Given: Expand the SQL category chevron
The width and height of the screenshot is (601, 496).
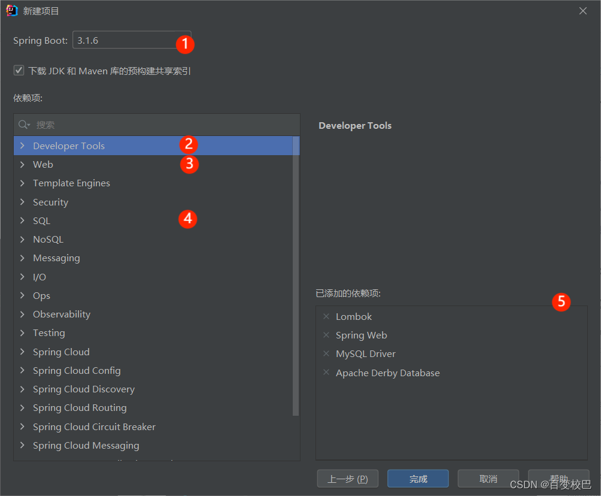Looking at the screenshot, I should point(22,220).
